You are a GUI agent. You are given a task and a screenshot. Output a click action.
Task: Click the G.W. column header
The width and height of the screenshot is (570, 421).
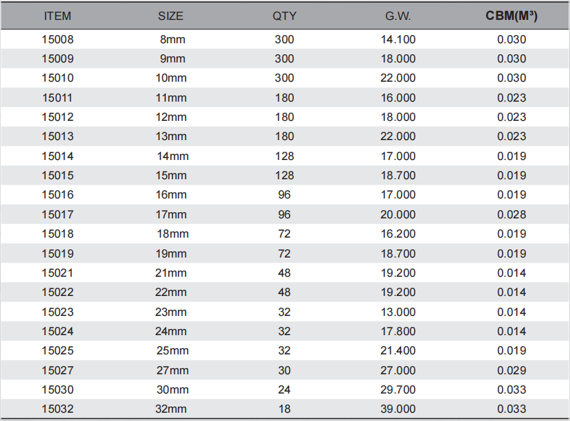tap(398, 16)
